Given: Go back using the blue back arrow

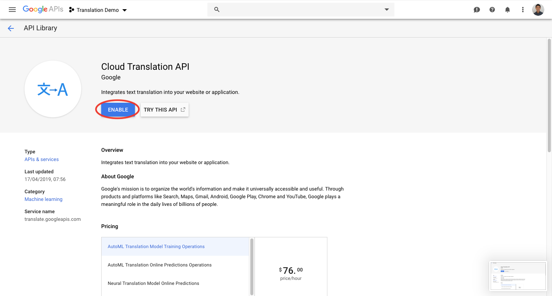Looking at the screenshot, I should click(x=10, y=28).
